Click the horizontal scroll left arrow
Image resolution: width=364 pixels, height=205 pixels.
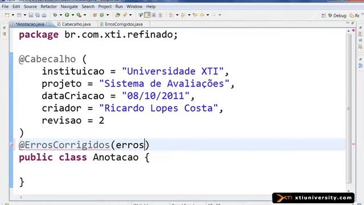[x=21, y=198]
